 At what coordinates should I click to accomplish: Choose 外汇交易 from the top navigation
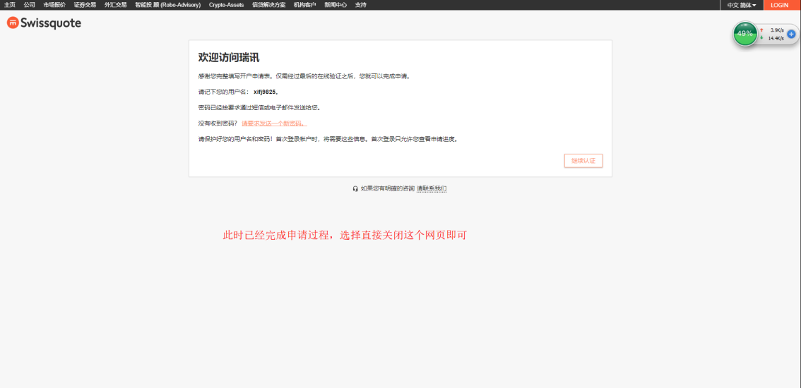[x=115, y=5]
